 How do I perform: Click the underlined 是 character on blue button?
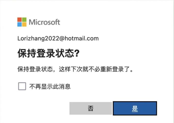click(135, 108)
